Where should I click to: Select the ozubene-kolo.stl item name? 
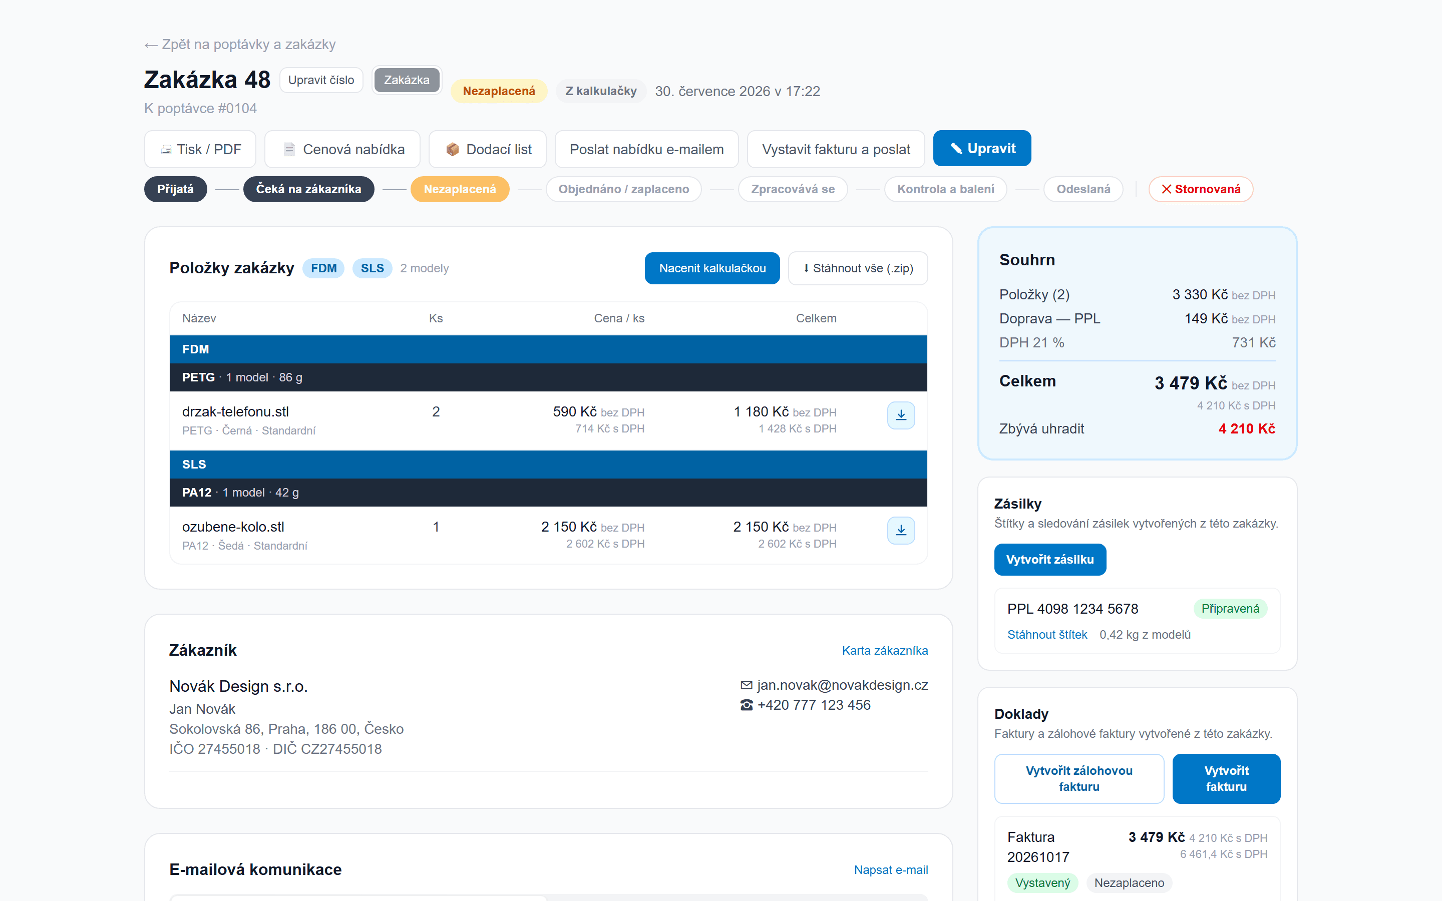pos(233,527)
